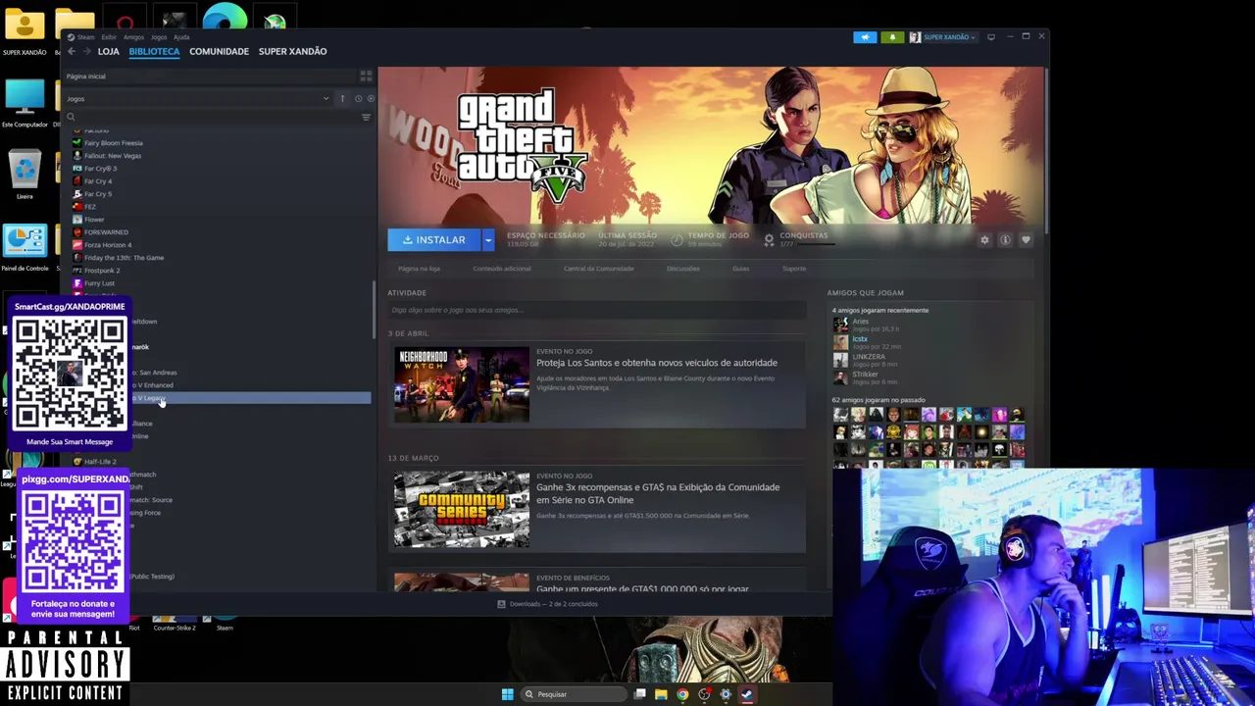Select Fairy Bloom Freesia in library

pyautogui.click(x=113, y=143)
